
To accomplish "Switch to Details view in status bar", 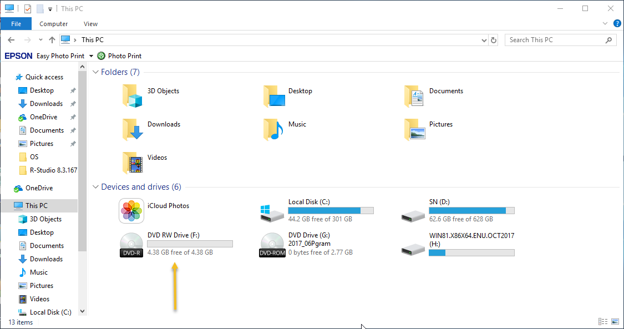I will pyautogui.click(x=603, y=322).
